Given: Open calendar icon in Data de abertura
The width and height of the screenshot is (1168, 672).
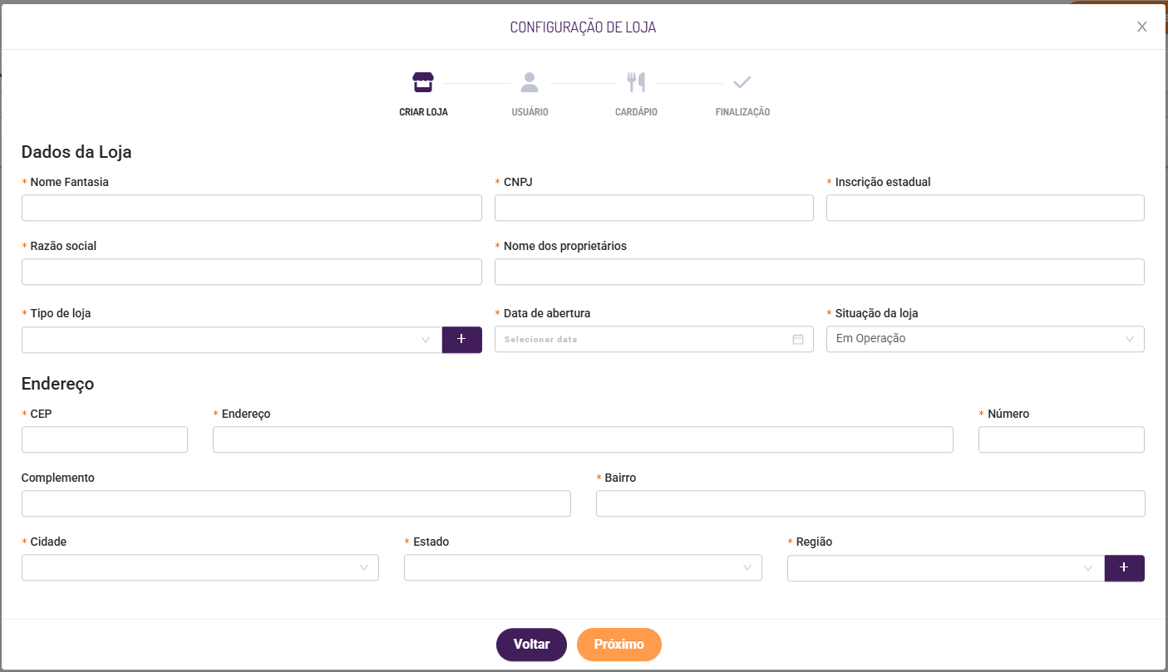Looking at the screenshot, I should (x=798, y=339).
